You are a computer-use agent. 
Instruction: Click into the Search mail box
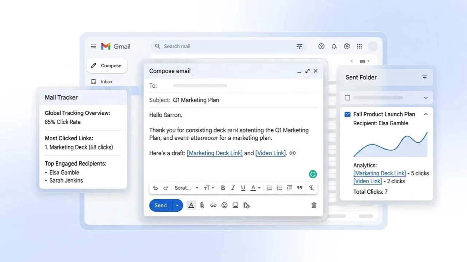(x=228, y=46)
